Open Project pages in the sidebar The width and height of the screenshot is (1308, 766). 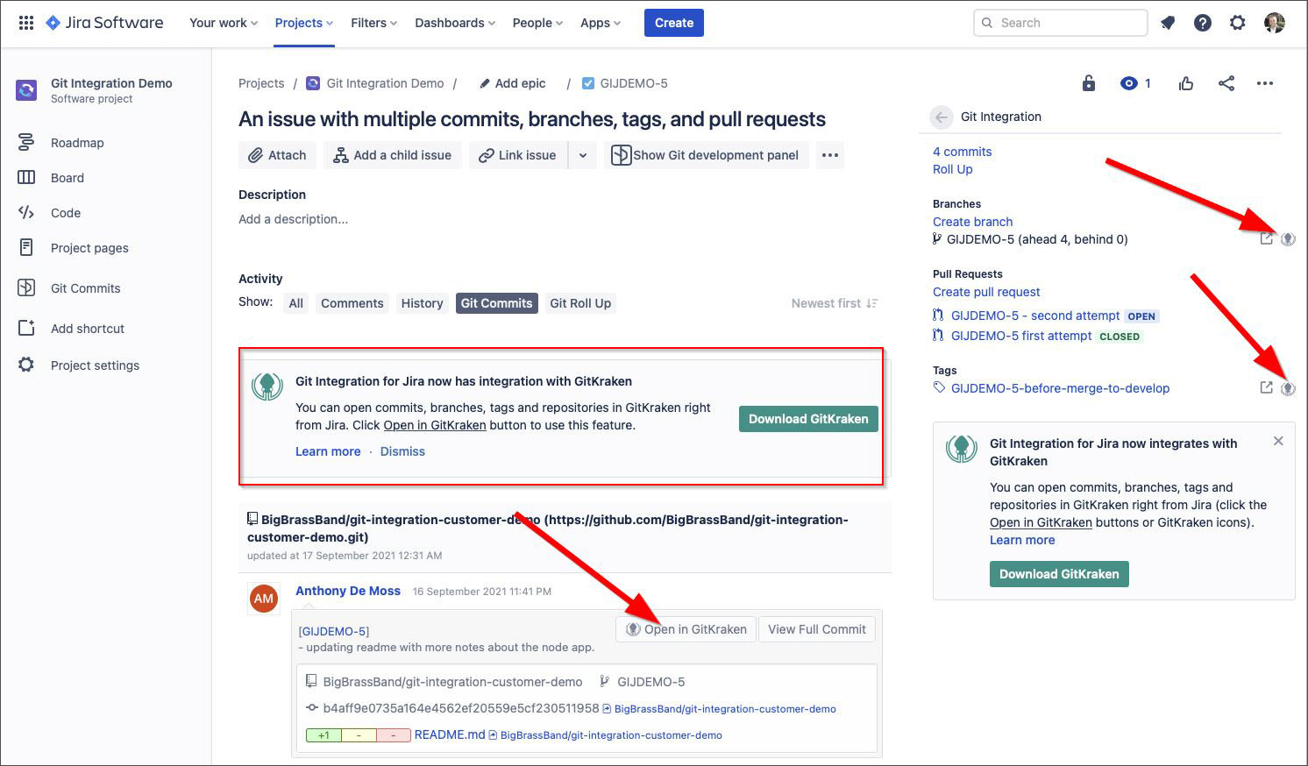click(89, 248)
